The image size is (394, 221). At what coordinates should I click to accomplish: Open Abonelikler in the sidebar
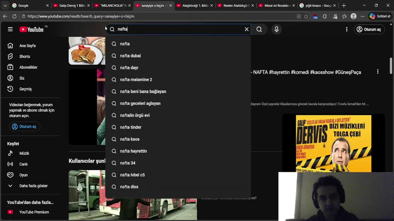30,67
